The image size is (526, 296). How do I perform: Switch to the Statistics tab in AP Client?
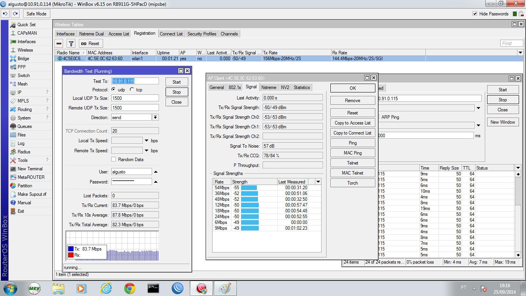pos(302,87)
